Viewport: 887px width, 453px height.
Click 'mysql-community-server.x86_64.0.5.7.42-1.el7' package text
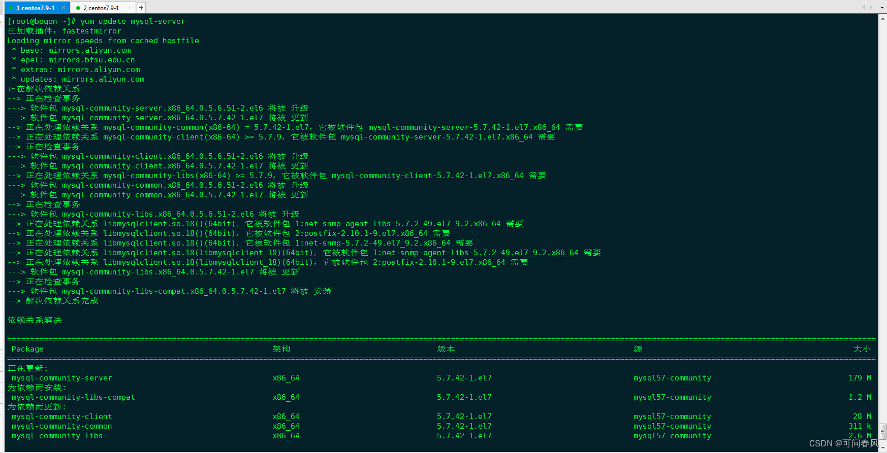(163, 118)
